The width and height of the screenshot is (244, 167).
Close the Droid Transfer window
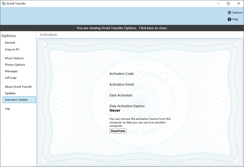pyautogui.click(x=239, y=3)
